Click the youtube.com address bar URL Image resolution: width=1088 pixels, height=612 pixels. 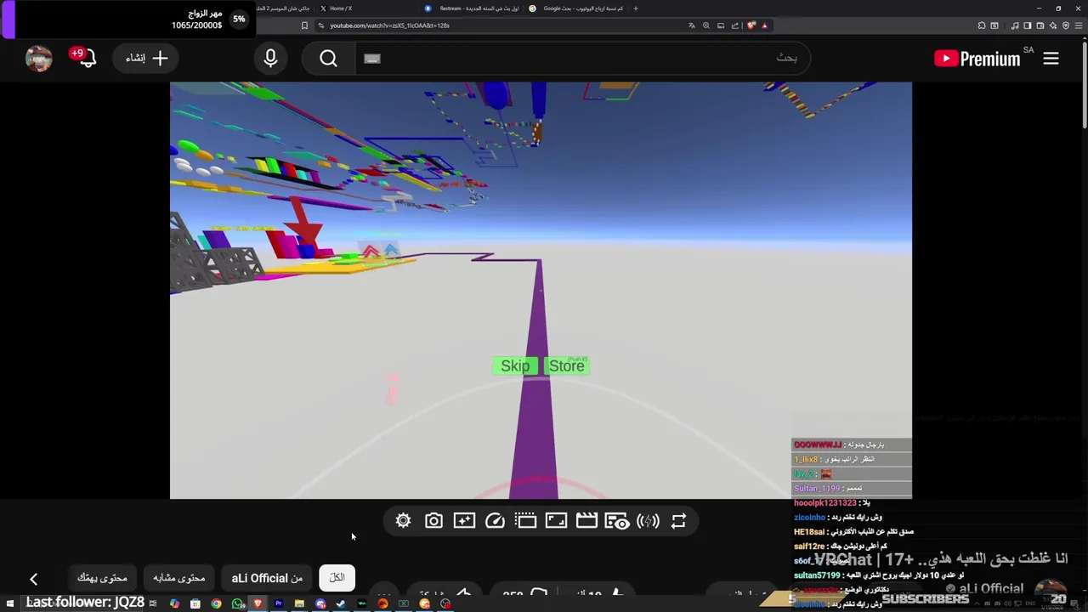coord(389,25)
